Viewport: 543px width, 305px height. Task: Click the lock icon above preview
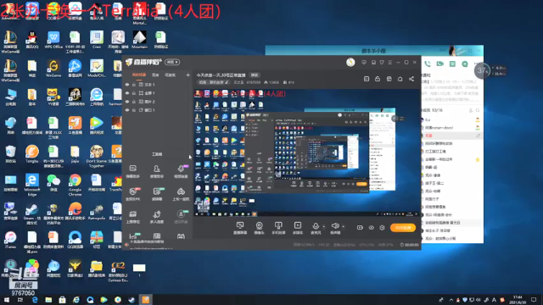[378, 79]
